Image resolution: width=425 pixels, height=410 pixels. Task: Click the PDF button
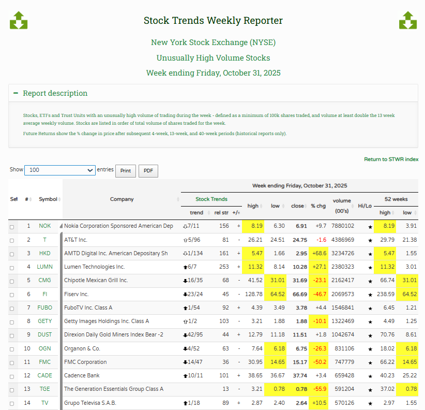tap(149, 171)
